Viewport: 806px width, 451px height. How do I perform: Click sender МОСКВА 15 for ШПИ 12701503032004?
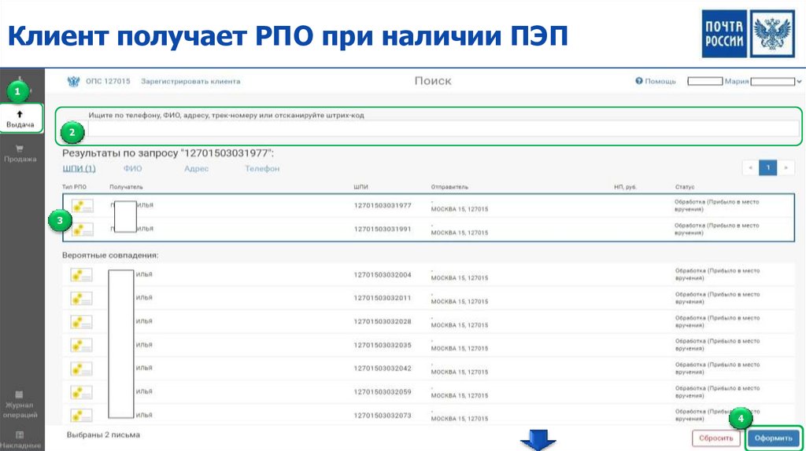pos(460,277)
